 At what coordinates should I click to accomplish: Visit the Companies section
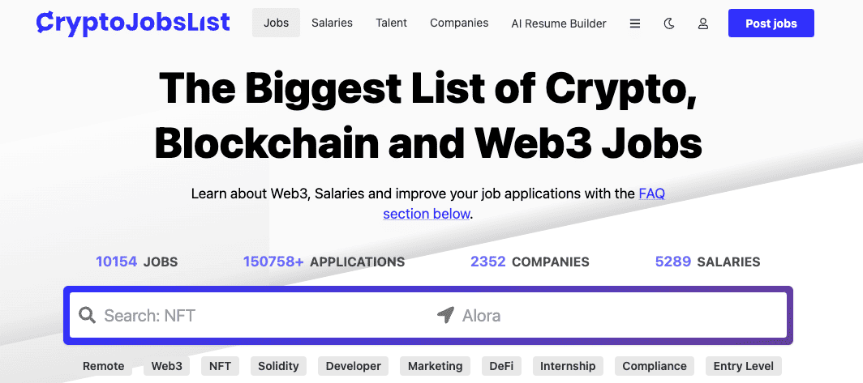[x=459, y=23]
